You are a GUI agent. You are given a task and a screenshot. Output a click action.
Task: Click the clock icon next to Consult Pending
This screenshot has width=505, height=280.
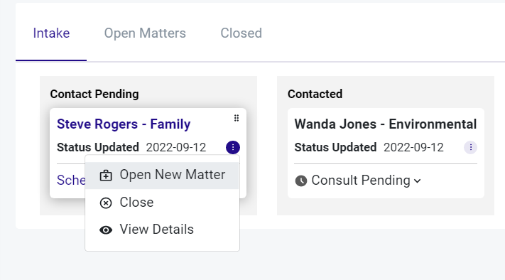[x=301, y=181]
